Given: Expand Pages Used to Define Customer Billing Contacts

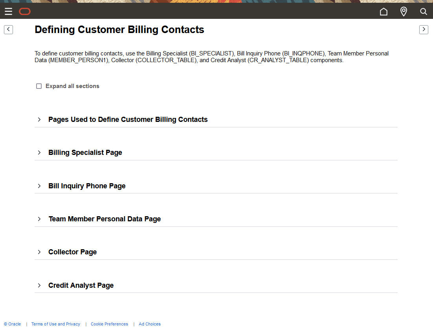Looking at the screenshot, I should [x=128, y=120].
